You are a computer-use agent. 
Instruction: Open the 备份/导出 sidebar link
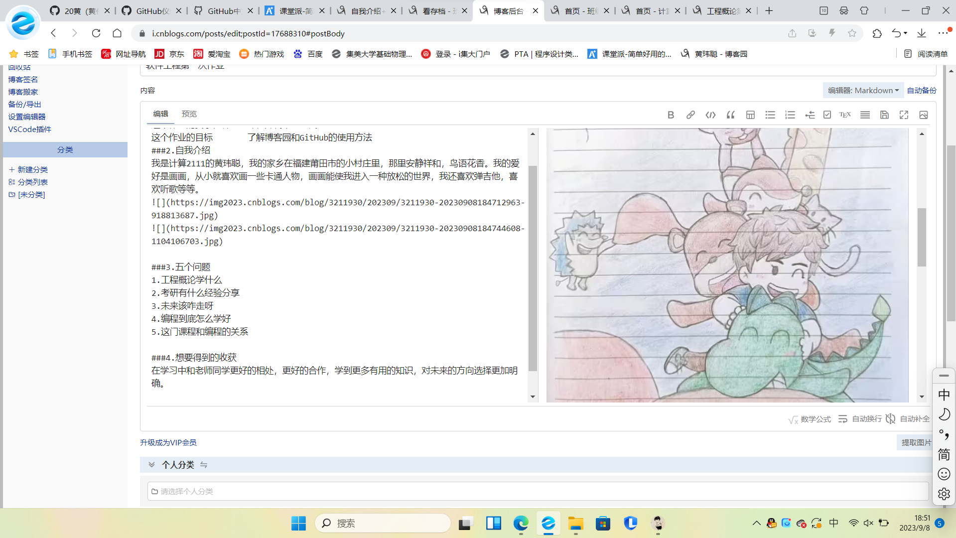coord(24,104)
